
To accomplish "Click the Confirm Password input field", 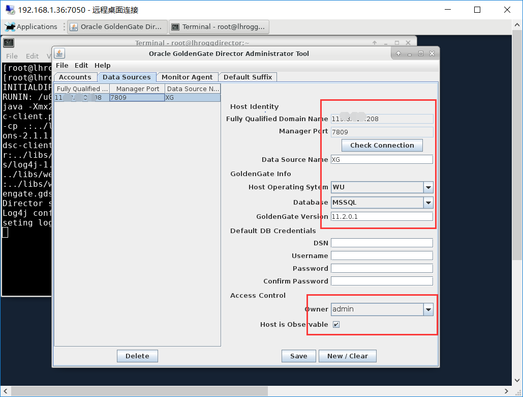I will click(x=382, y=281).
